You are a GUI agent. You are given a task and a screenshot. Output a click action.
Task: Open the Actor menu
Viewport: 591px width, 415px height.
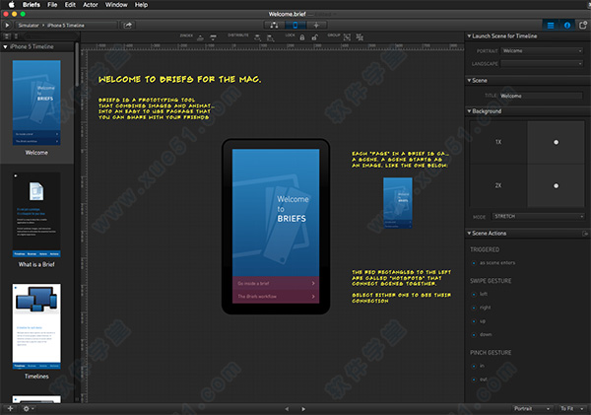point(91,5)
